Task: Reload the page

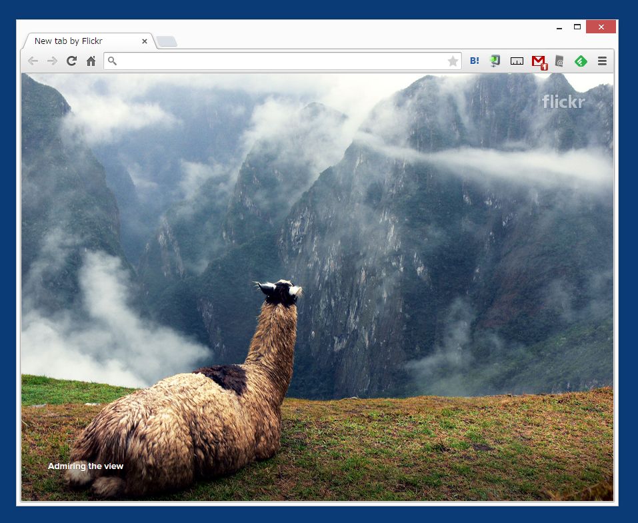Action: pyautogui.click(x=71, y=61)
